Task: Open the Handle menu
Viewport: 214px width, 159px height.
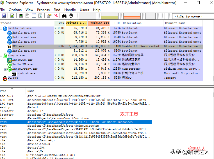Action: pyautogui.click(x=70, y=10)
